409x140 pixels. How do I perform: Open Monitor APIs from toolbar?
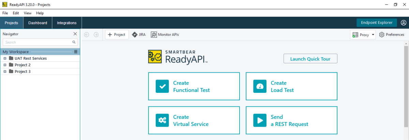click(165, 35)
